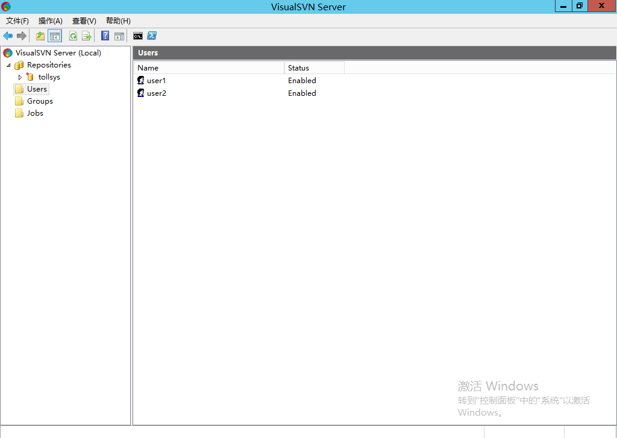The width and height of the screenshot is (617, 438).
Task: Toggle Show/Hide Action Pane icon
Action: (x=119, y=36)
